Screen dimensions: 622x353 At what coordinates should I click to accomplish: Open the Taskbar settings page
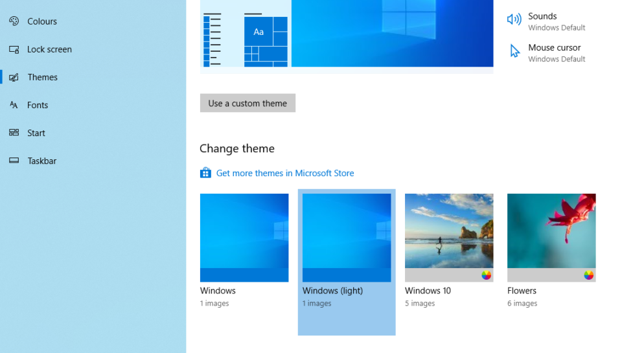[x=93, y=161]
